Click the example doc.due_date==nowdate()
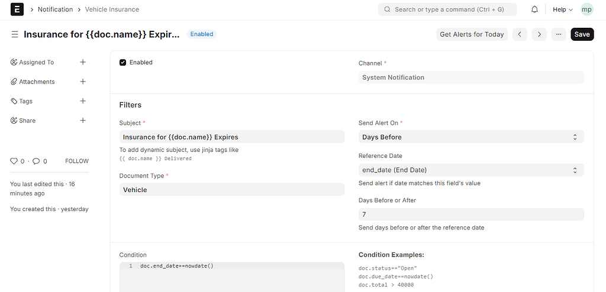606x292 pixels. [396, 277]
